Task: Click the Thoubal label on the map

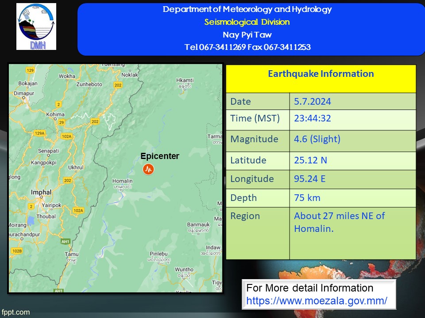Action: click(46, 216)
